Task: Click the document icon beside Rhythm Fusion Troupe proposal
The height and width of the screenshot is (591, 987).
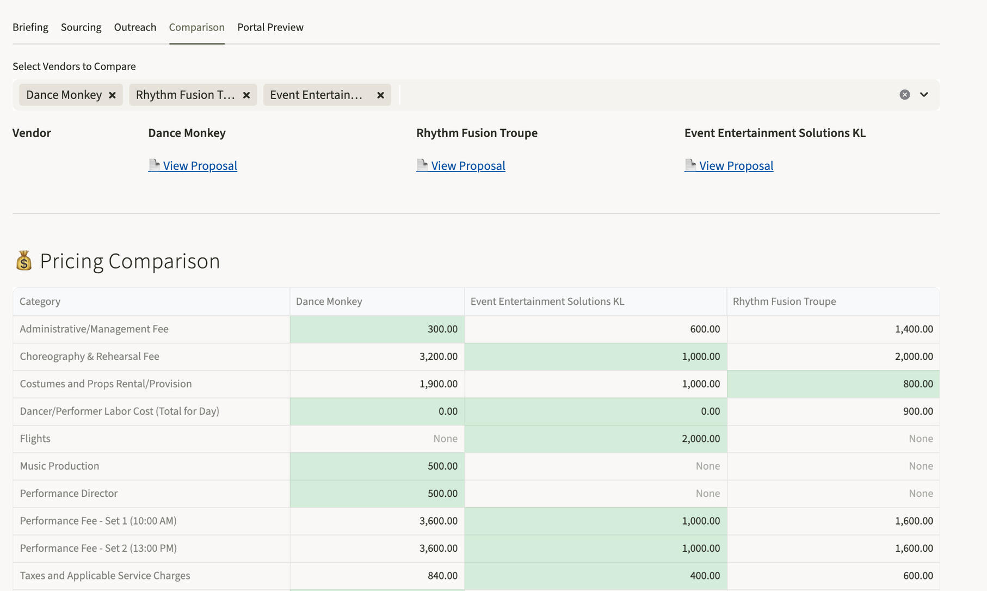Action: [x=422, y=165]
